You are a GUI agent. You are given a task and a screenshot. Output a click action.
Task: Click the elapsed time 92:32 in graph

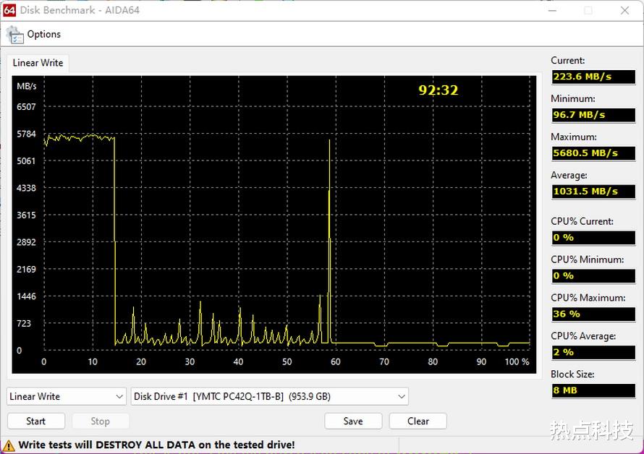438,90
